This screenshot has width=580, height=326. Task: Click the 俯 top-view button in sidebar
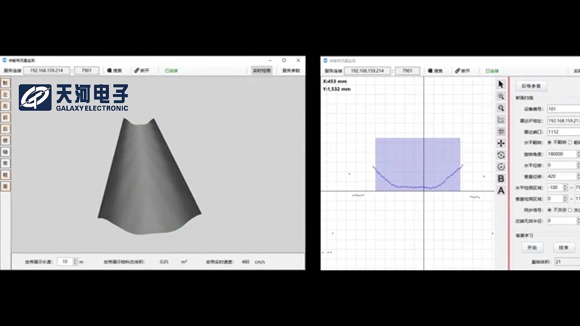coord(5,140)
